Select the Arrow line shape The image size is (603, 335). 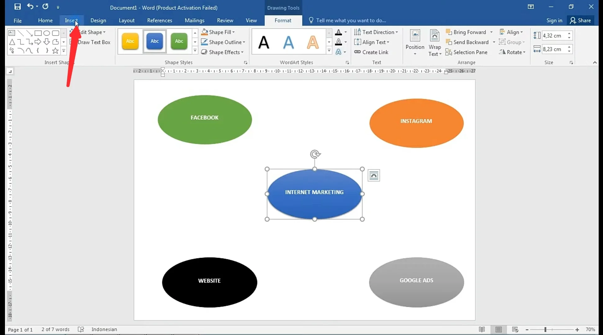(29, 33)
